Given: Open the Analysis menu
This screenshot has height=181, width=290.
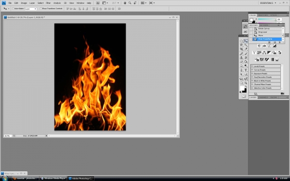Looking at the screenshot, I should coord(57,3).
